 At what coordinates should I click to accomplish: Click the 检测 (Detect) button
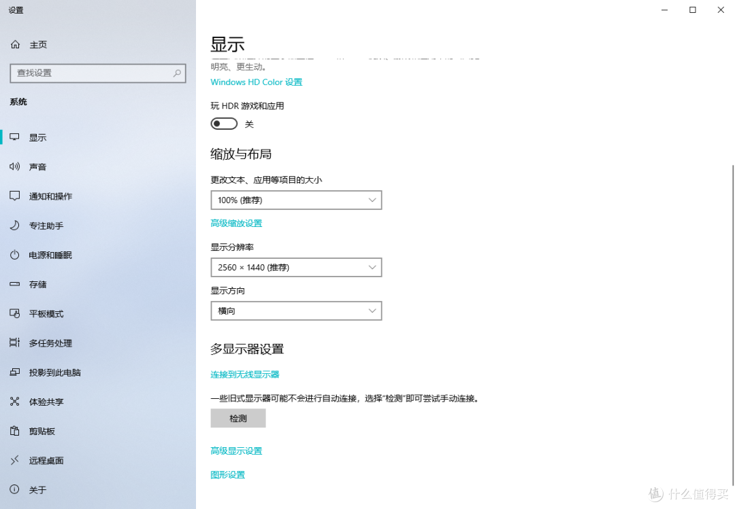tap(238, 418)
